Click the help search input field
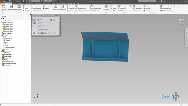 (x=147, y=1)
